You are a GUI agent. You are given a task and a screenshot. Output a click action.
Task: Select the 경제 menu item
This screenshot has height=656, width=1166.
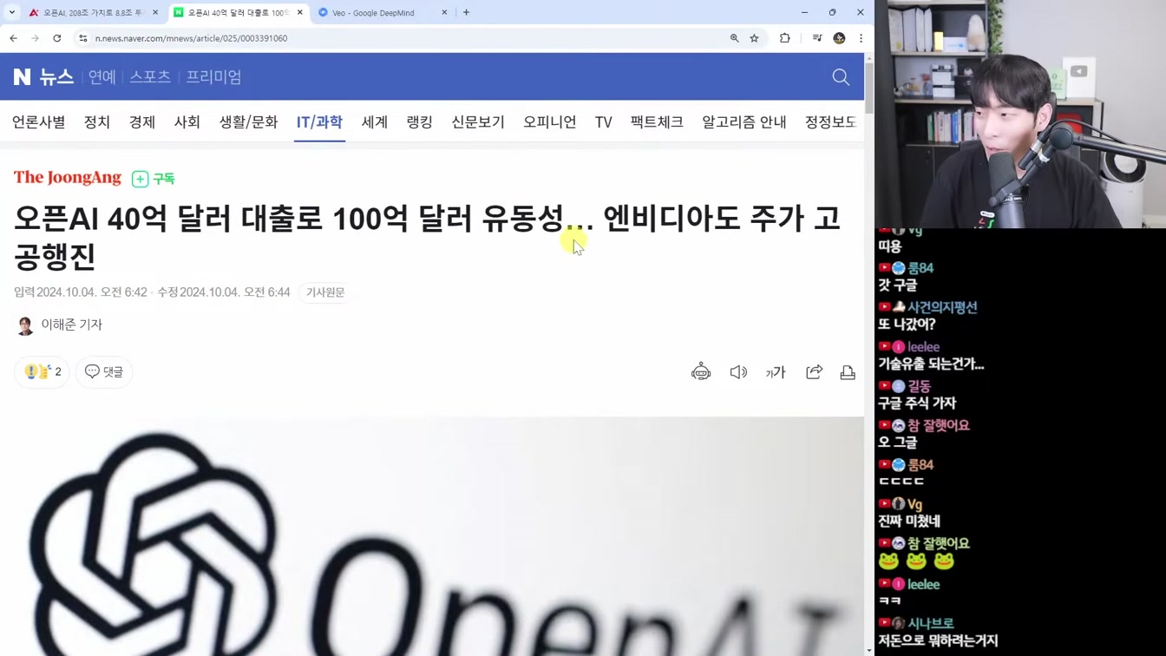(142, 122)
